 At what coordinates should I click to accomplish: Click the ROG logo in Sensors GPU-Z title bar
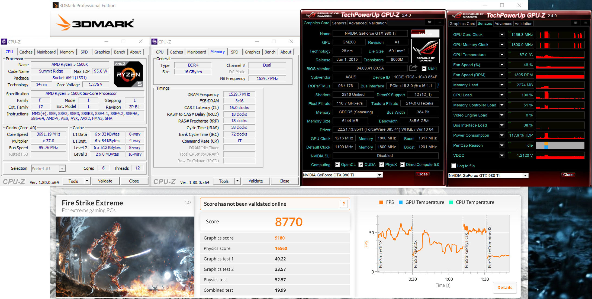[x=468, y=15]
